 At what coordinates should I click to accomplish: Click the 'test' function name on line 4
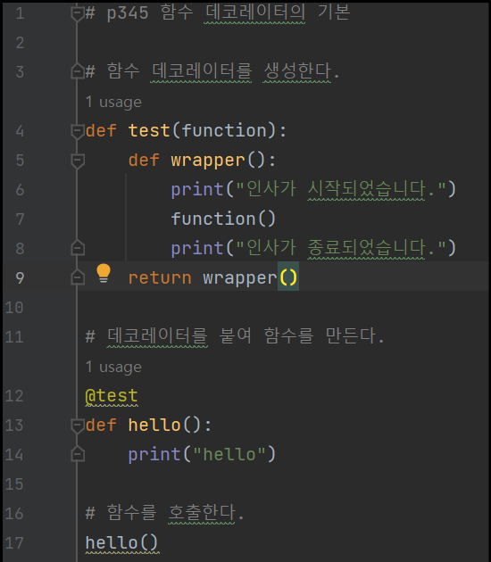(x=149, y=130)
